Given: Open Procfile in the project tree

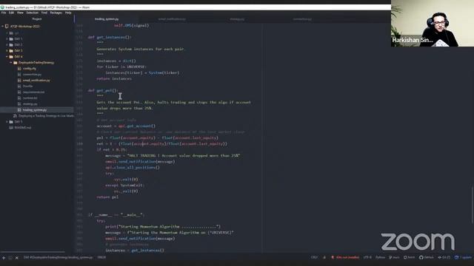Looking at the screenshot, I should pyautogui.click(x=28, y=86).
